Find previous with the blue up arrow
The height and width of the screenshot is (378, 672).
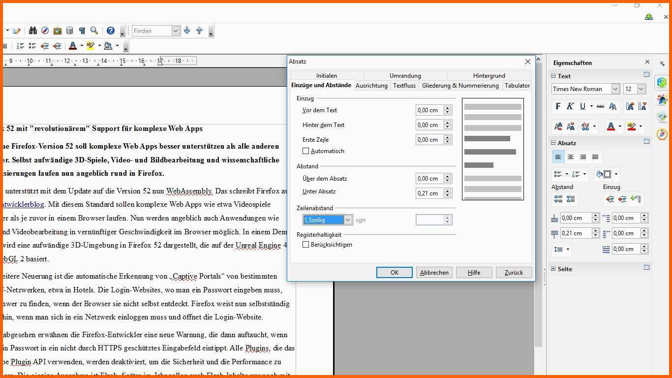(x=199, y=31)
